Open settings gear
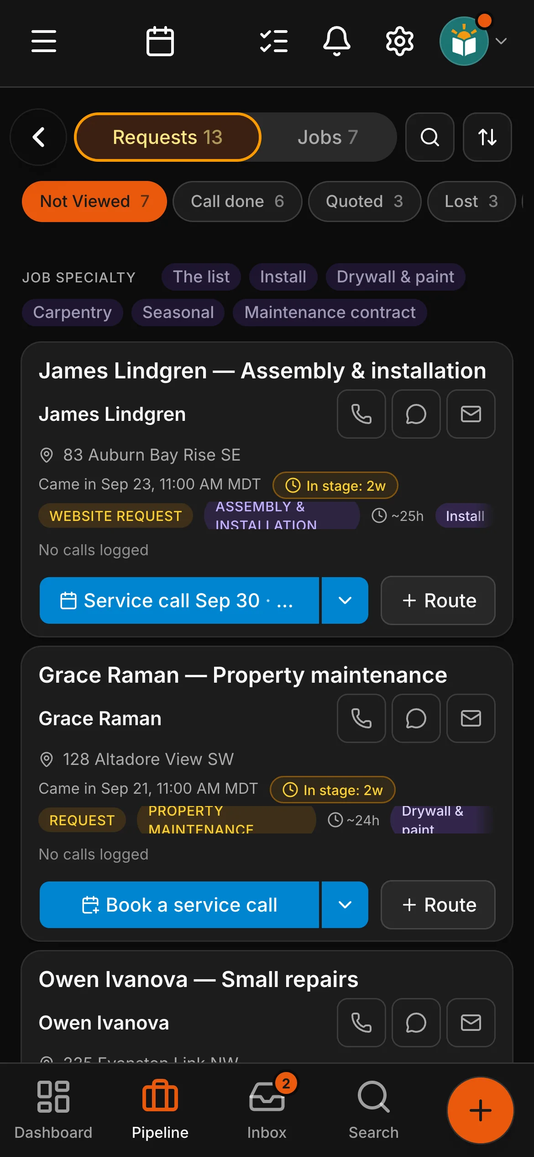The height and width of the screenshot is (1157, 534). [400, 41]
